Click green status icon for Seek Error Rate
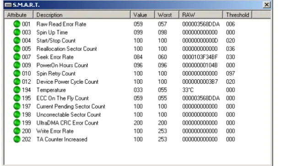Screen dimensions: 293x166 click(x=17, y=57)
